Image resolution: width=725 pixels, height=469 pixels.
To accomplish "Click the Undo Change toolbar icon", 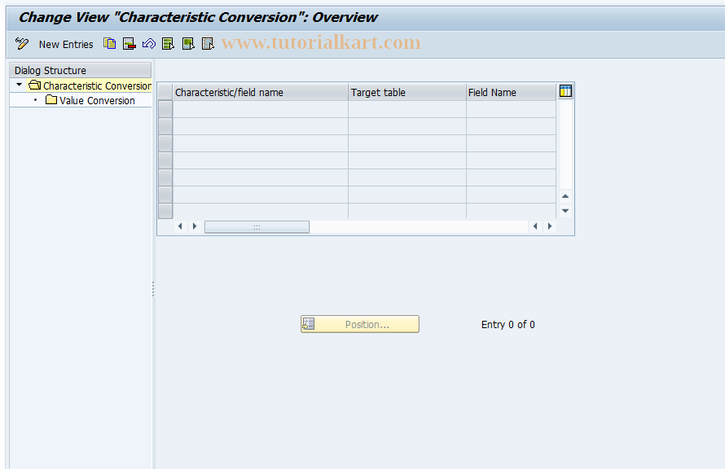I will coord(148,44).
